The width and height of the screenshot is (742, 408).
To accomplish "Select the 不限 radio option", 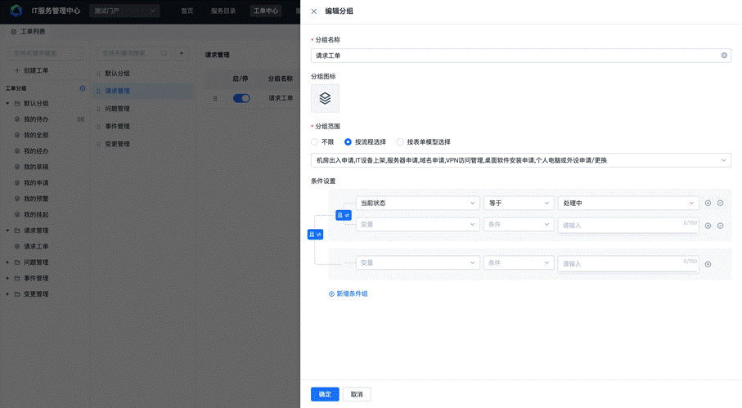I will tap(314, 141).
